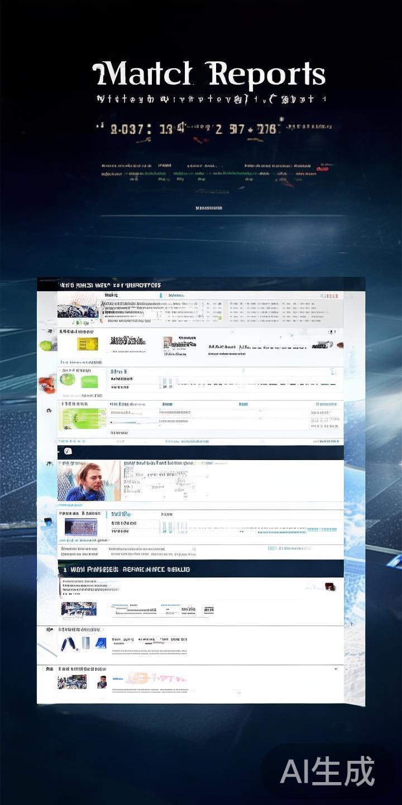
Task: Click the small person portrait in the bottom row
Action: click(x=102, y=681)
